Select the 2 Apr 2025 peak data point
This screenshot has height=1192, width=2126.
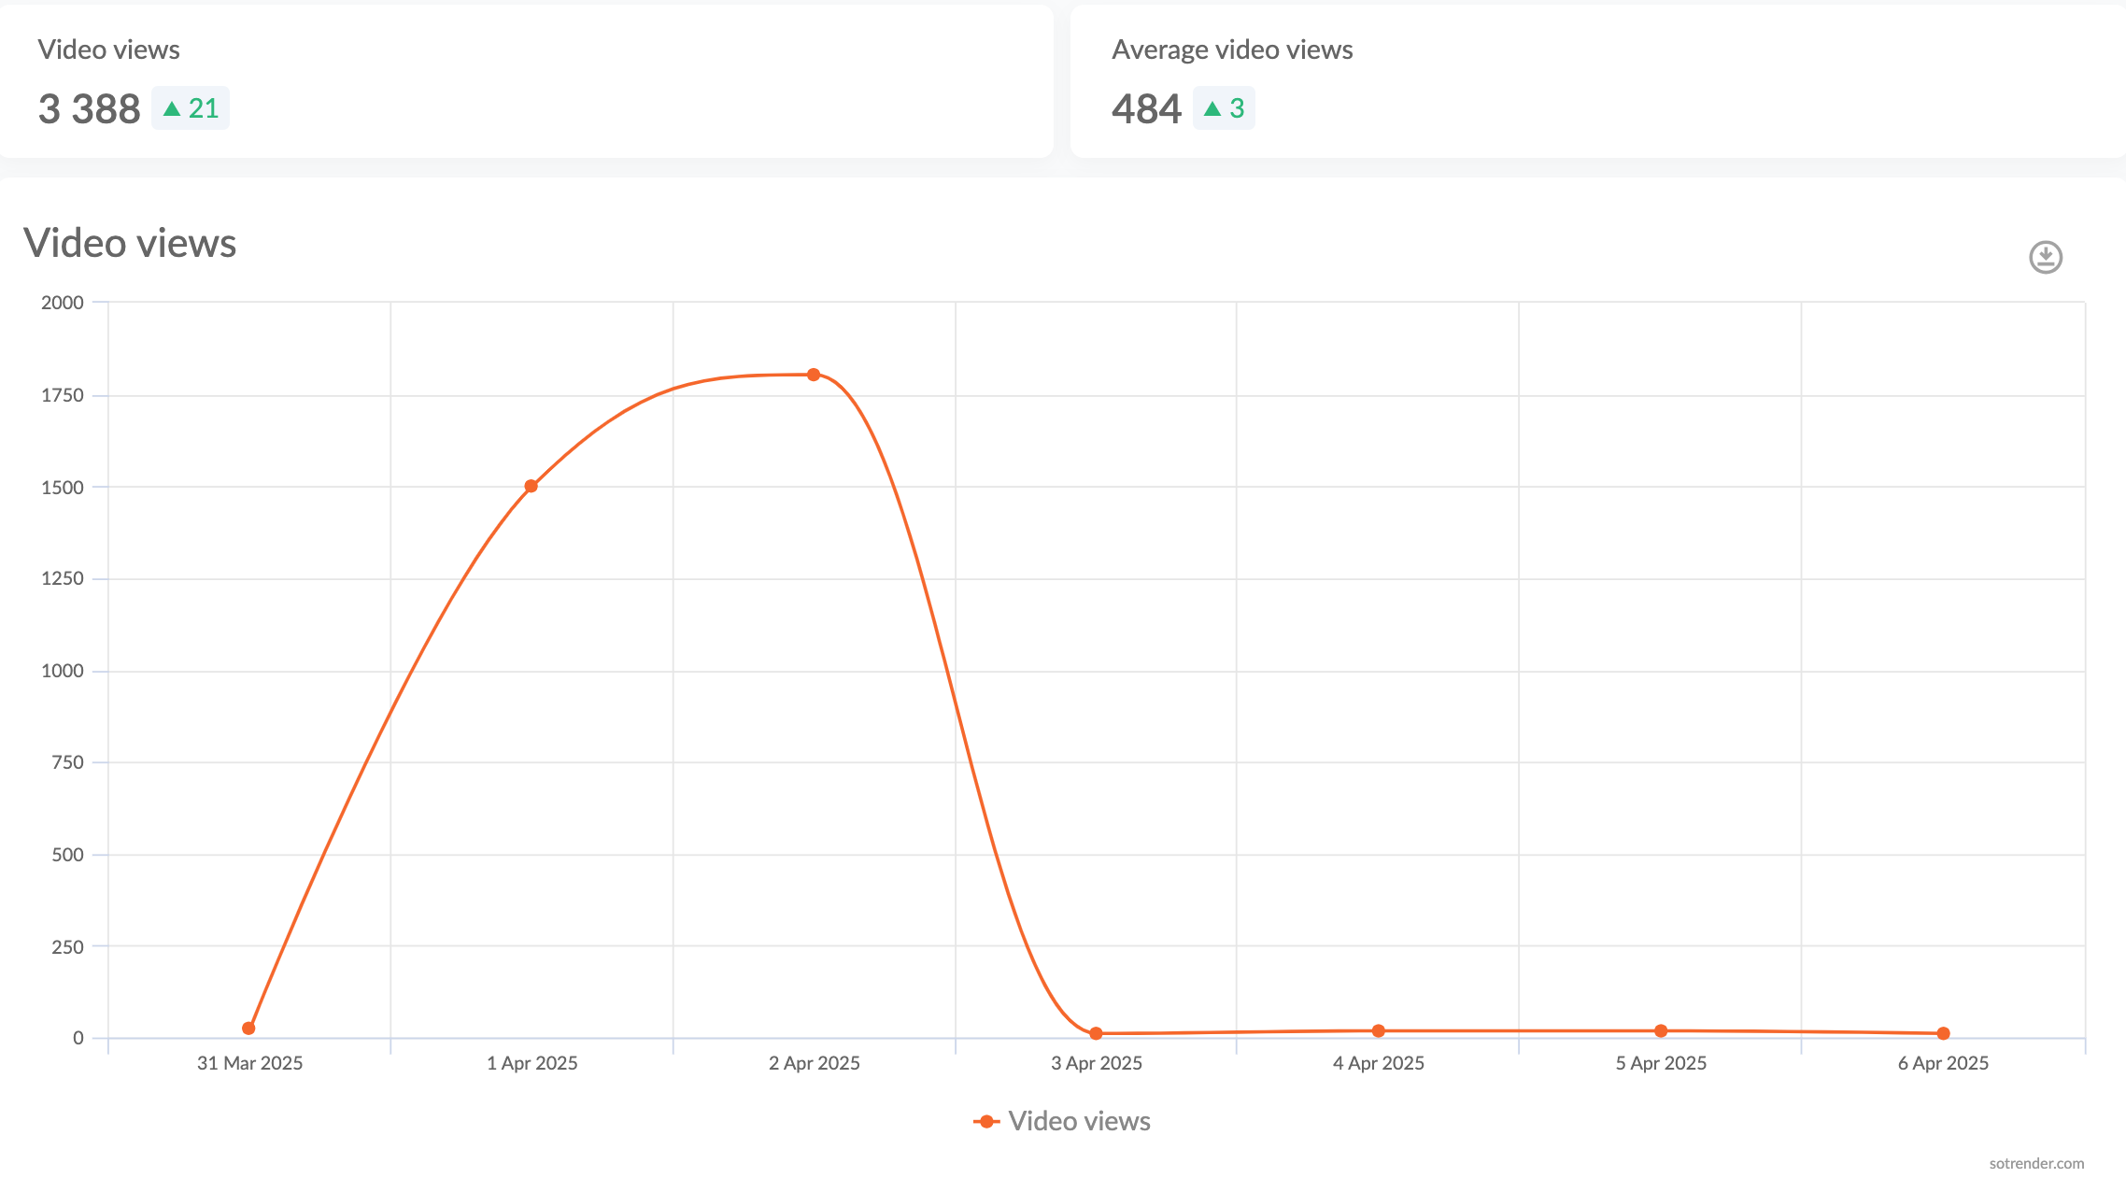[814, 375]
